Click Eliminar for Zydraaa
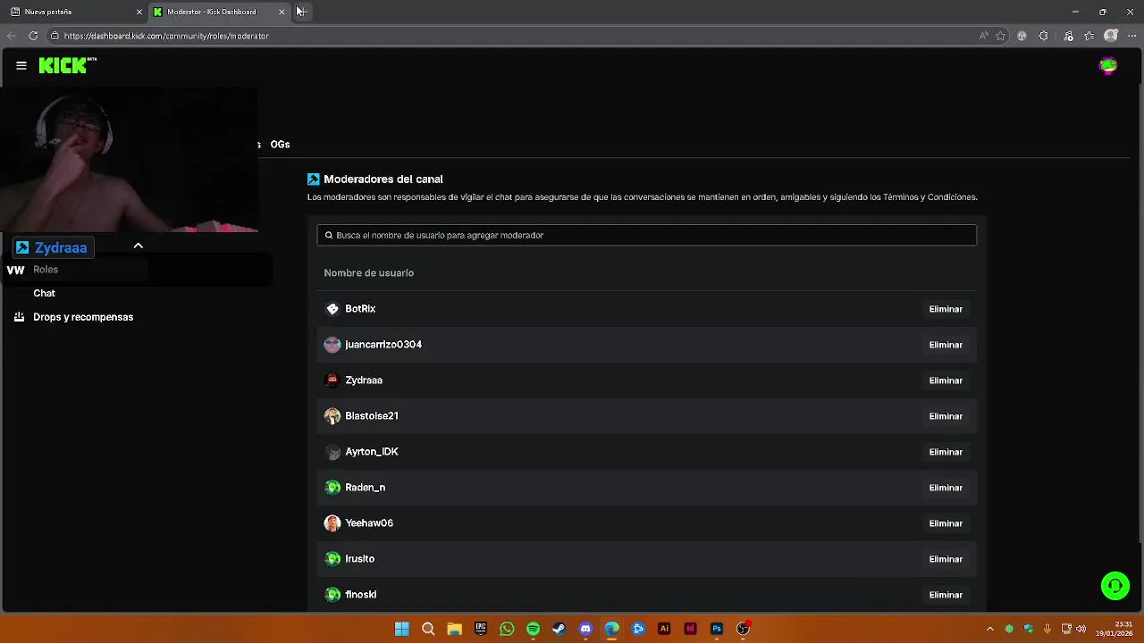This screenshot has height=643, width=1144. click(x=946, y=380)
